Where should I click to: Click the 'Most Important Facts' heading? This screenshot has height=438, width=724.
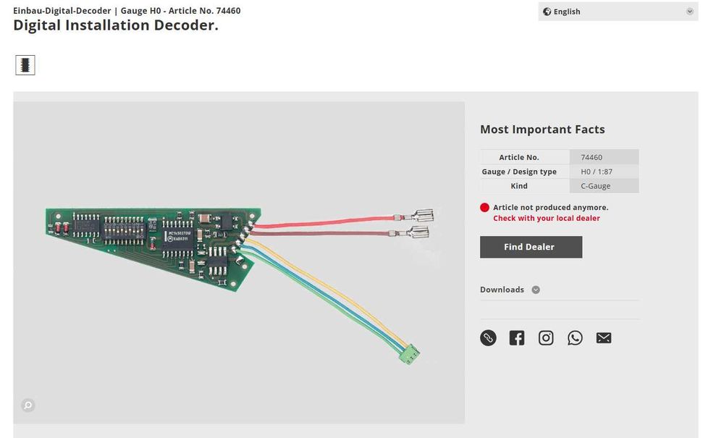(542, 130)
